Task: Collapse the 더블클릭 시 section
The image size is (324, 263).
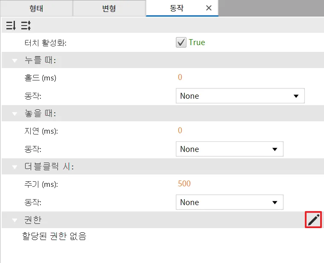Action: coord(15,167)
